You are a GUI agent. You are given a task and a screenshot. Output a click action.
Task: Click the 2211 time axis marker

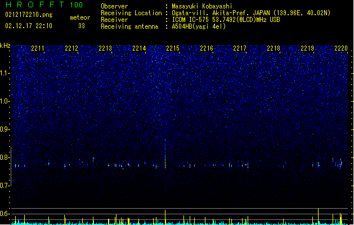[38, 48]
